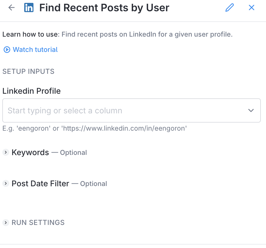Click the back arrow icon

point(12,8)
